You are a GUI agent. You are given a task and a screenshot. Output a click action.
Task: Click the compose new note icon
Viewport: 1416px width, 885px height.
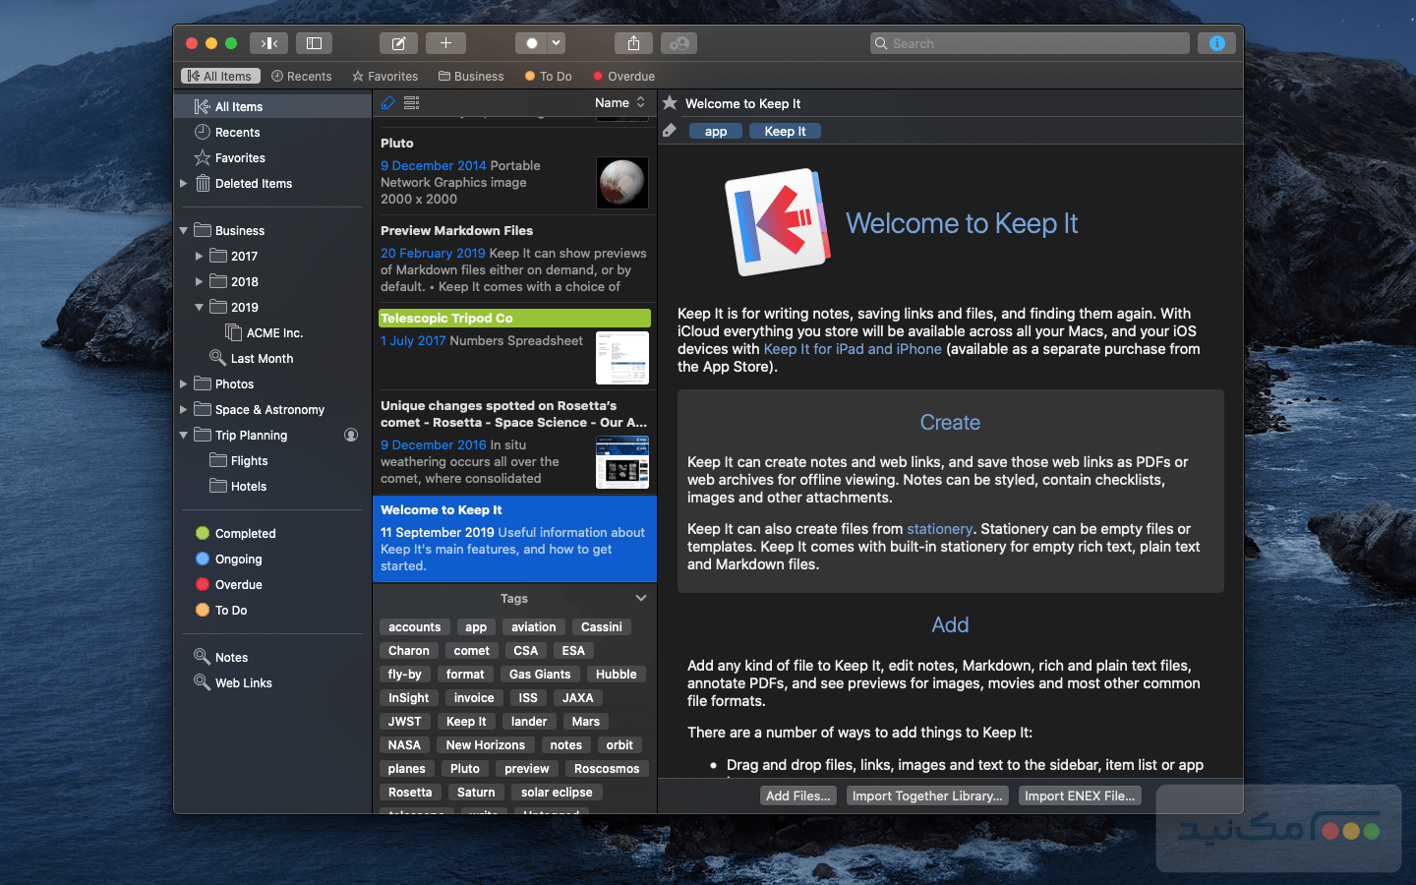click(x=398, y=43)
